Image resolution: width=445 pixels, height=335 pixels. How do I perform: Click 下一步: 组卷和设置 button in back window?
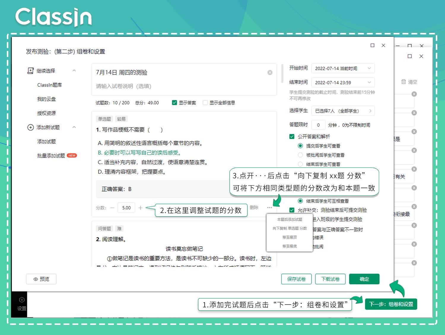[x=391, y=304]
